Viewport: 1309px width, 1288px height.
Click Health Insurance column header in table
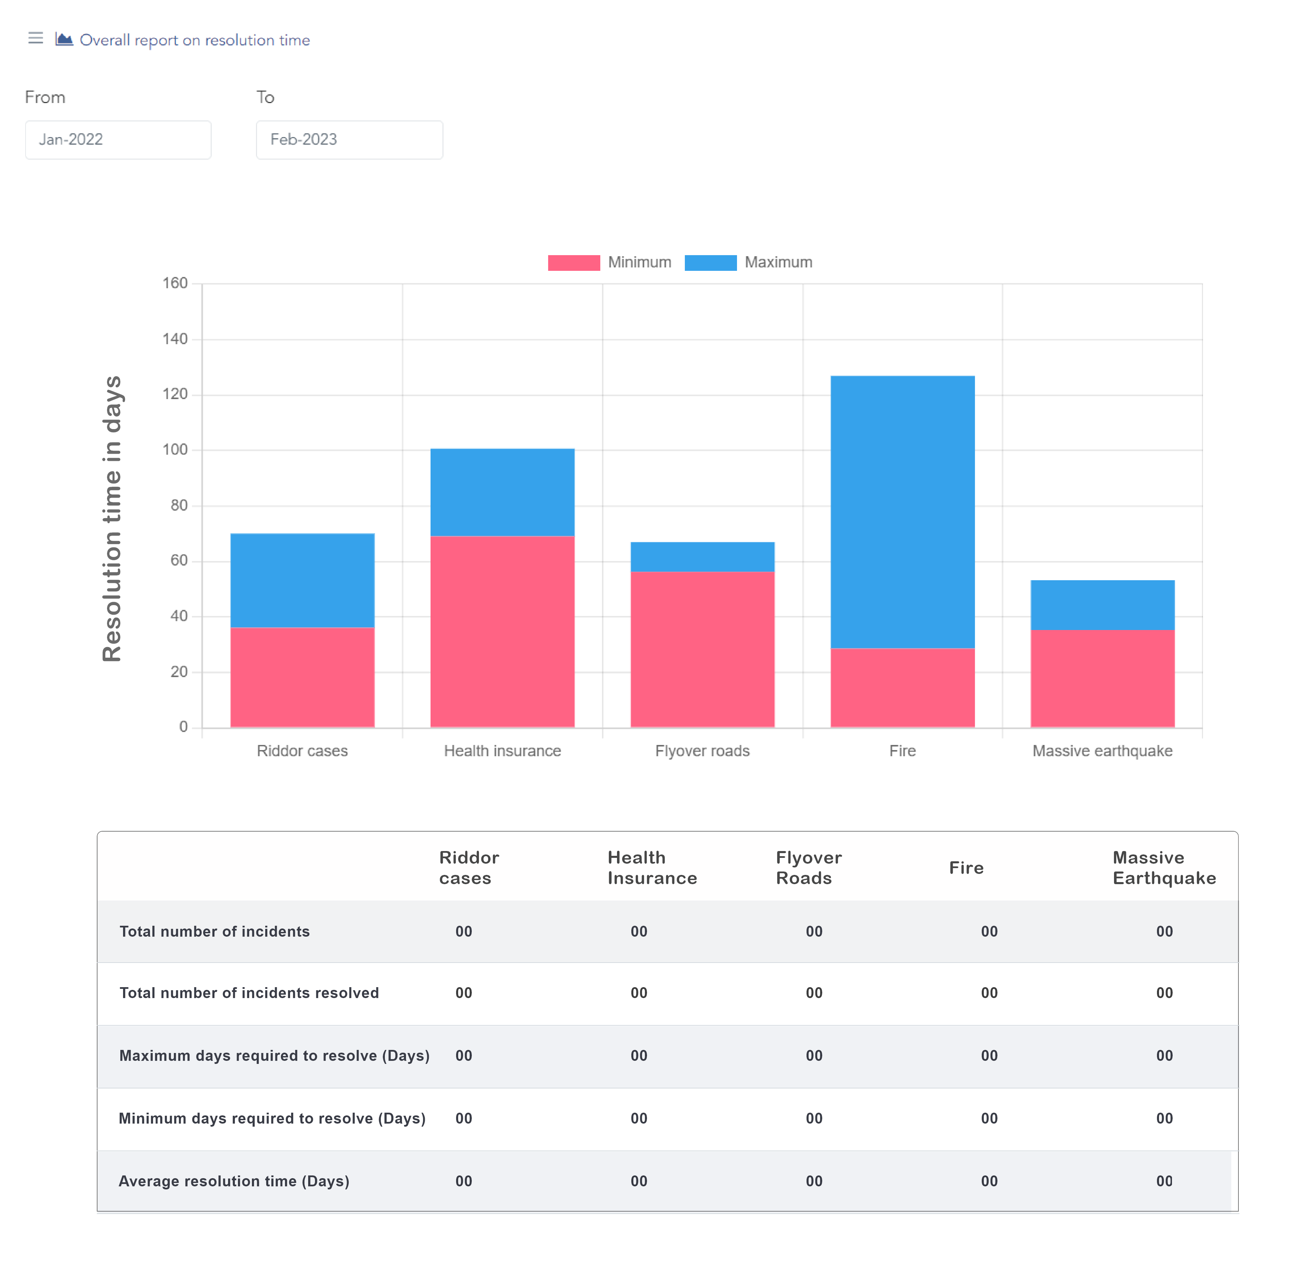[651, 867]
